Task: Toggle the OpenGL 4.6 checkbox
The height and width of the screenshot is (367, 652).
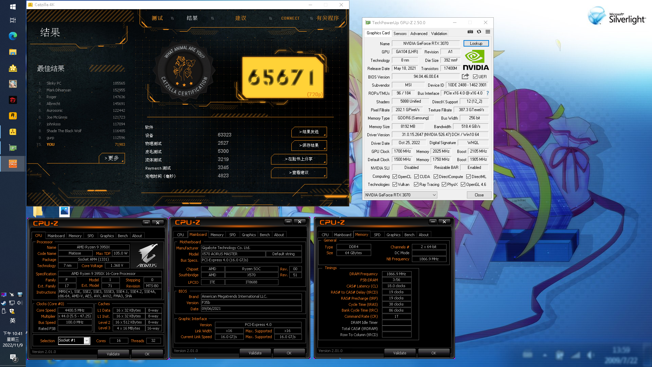Action: pyautogui.click(x=463, y=185)
